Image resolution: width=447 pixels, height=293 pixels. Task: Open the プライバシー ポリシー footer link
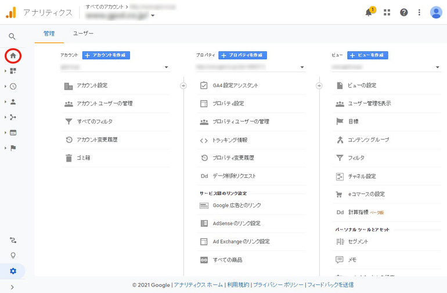278,285
